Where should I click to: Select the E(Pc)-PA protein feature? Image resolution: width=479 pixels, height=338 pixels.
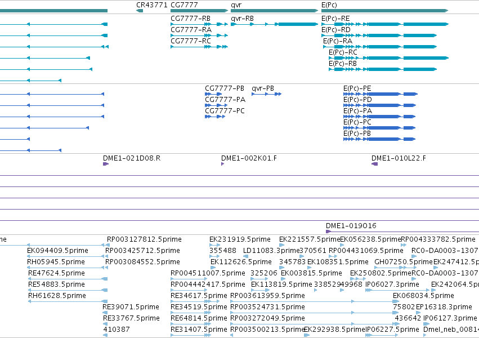click(379, 117)
